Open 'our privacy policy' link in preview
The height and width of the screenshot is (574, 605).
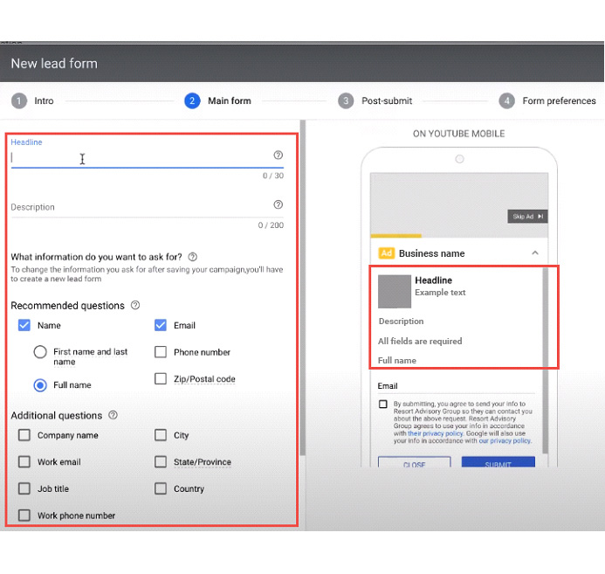[x=505, y=441]
